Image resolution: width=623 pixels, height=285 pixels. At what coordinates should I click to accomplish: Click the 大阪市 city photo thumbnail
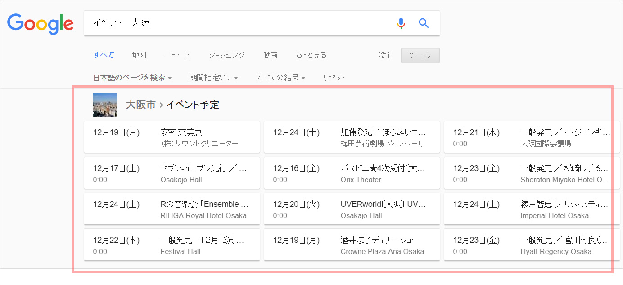click(x=105, y=105)
